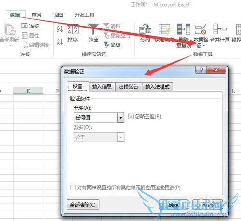241x221 pixels.
Task: Click 清除 clear filter
Action: [112, 26]
